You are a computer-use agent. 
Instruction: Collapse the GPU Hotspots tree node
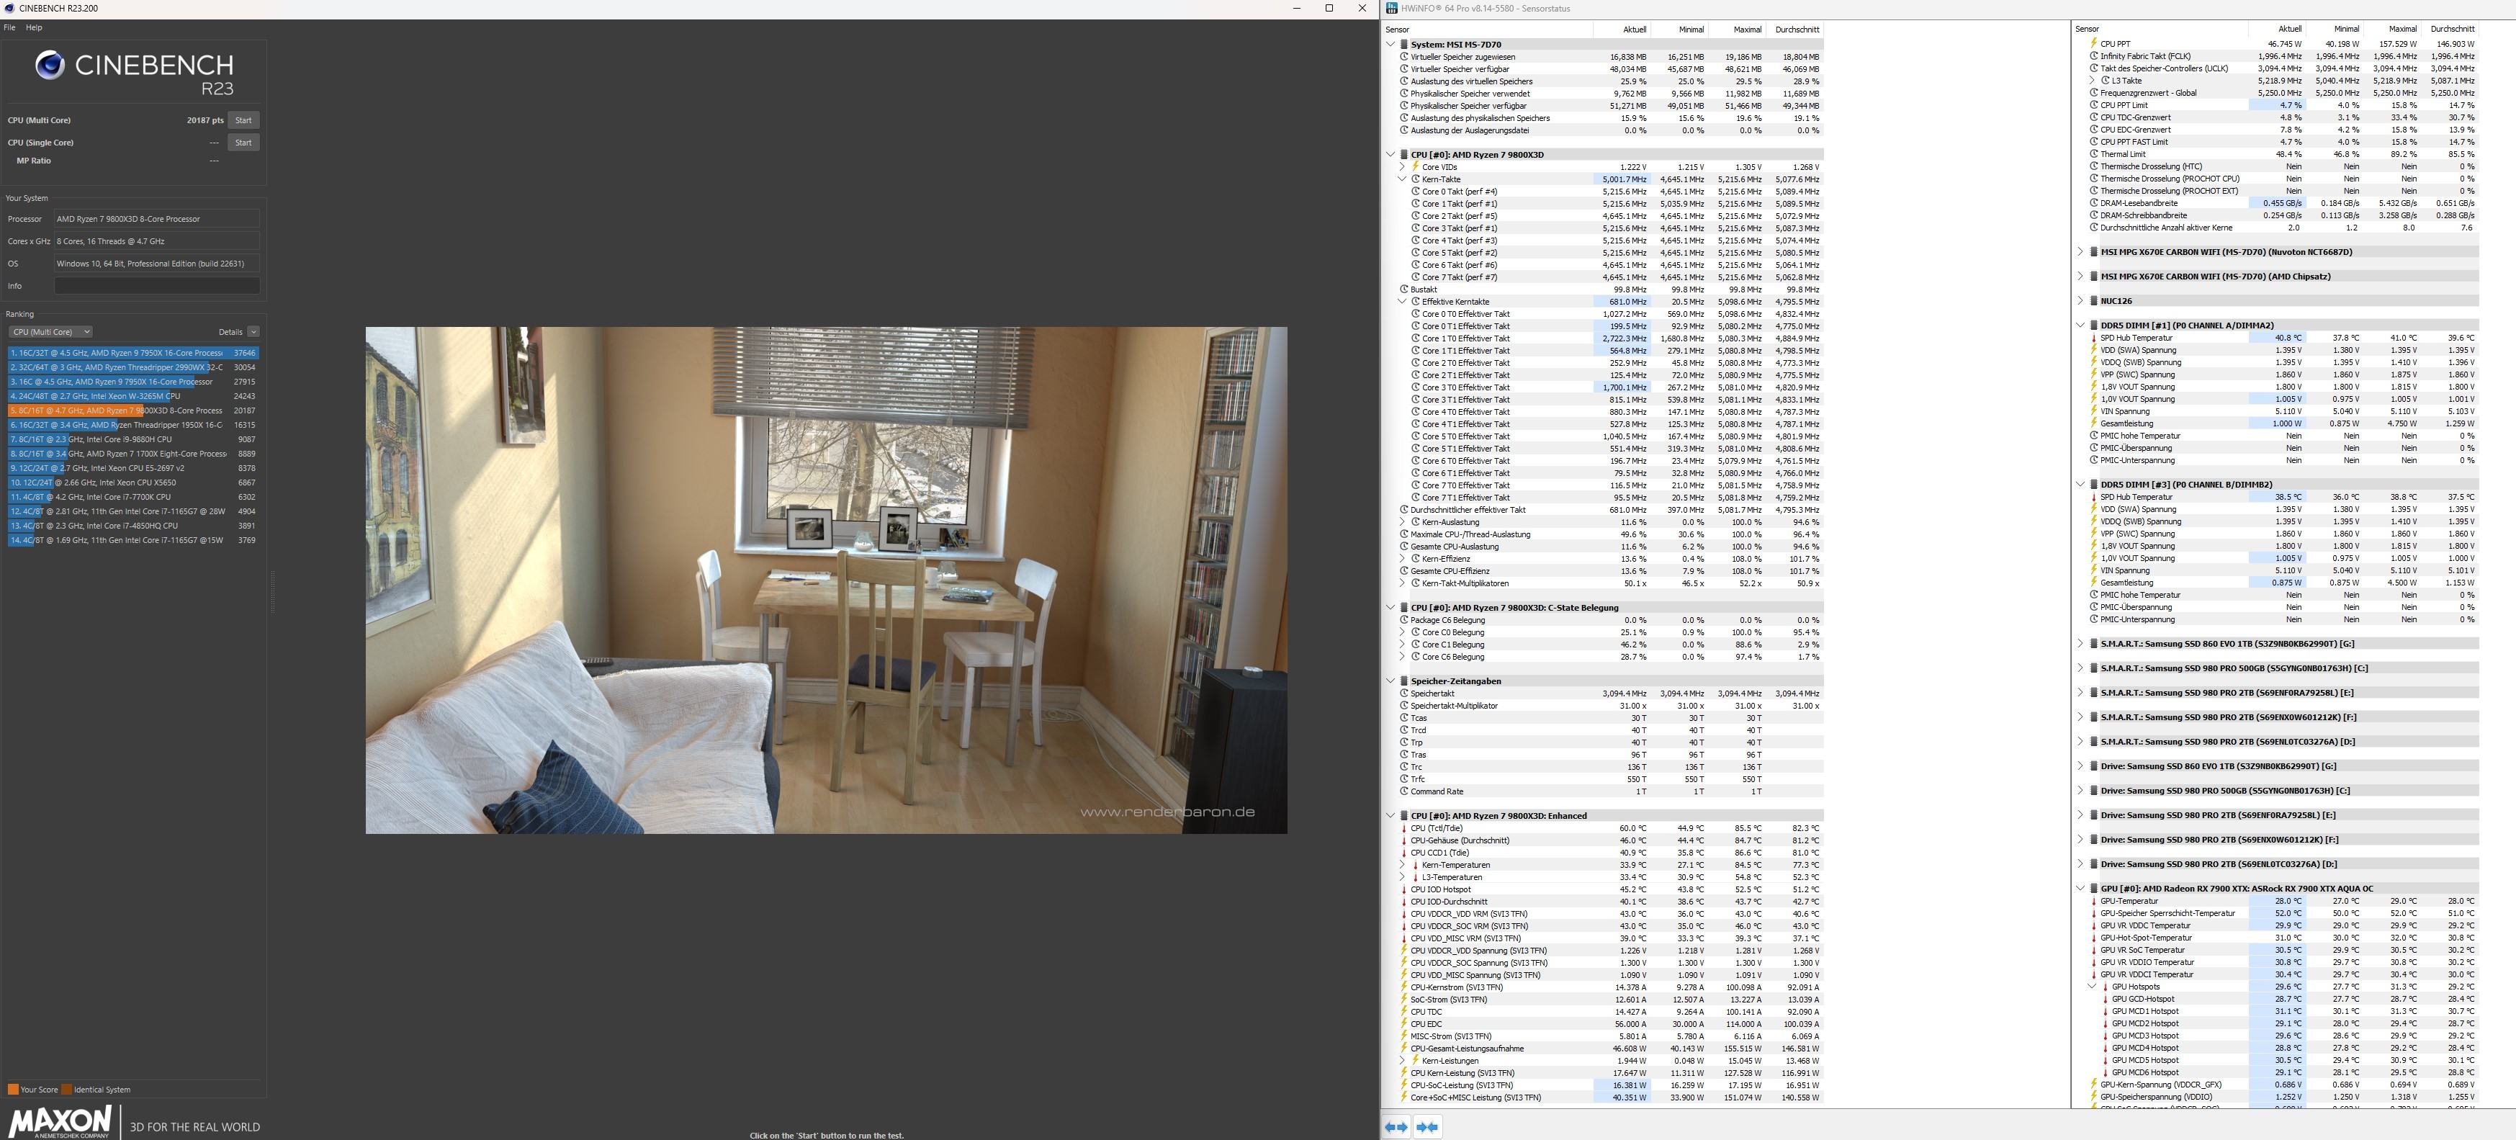pos(2092,987)
